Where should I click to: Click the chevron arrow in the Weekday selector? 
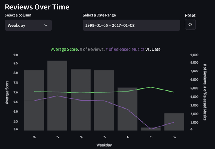tap(46, 25)
